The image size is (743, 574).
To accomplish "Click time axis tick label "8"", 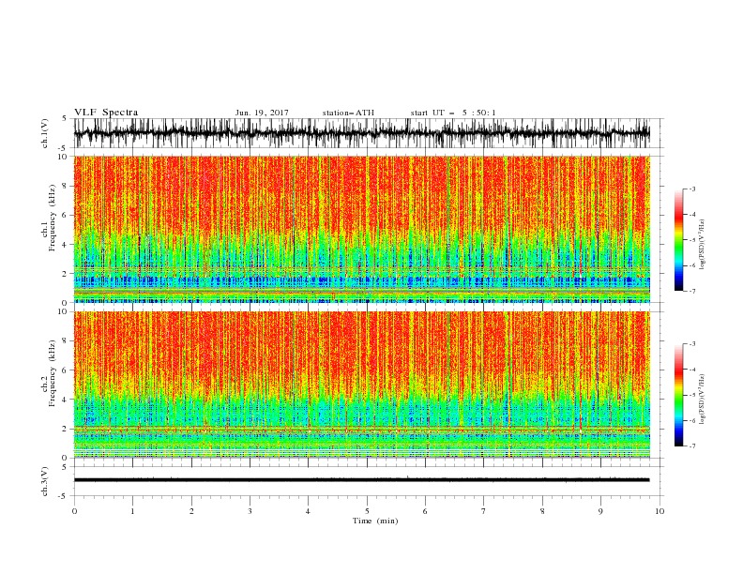I will (542, 511).
